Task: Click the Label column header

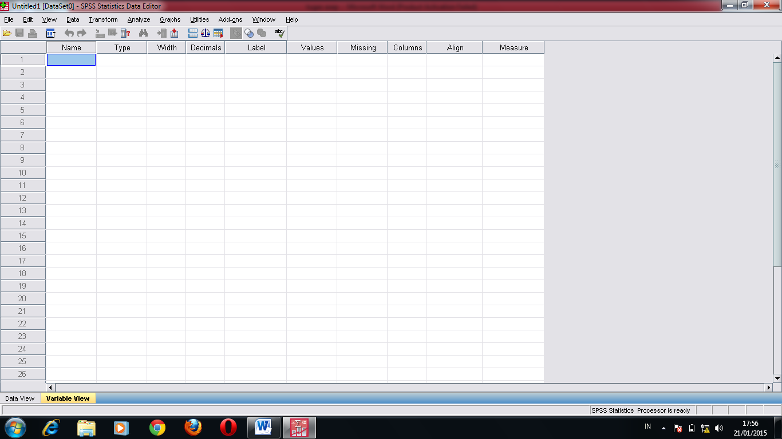Action: [256, 47]
